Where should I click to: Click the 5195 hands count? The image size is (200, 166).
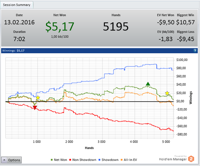point(116,26)
